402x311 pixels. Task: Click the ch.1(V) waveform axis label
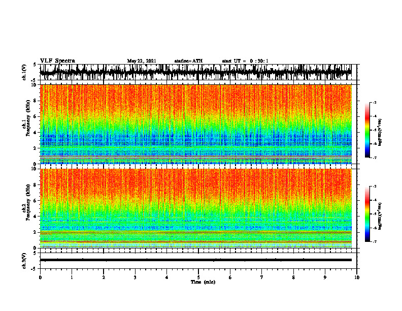(x=24, y=72)
